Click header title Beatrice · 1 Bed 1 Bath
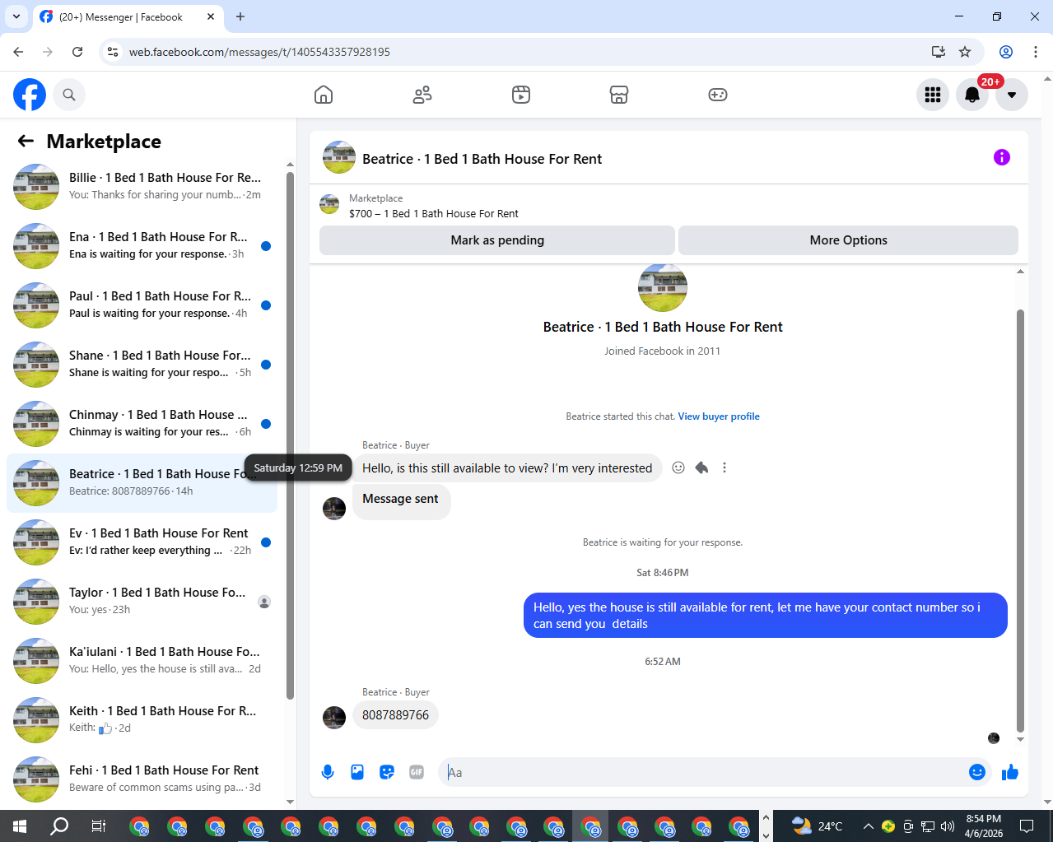 pyautogui.click(x=482, y=159)
